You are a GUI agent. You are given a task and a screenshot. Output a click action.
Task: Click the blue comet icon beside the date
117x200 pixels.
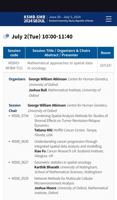coord(6,36)
